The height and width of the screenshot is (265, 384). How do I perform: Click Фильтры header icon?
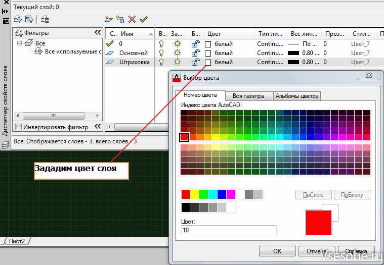point(19,33)
